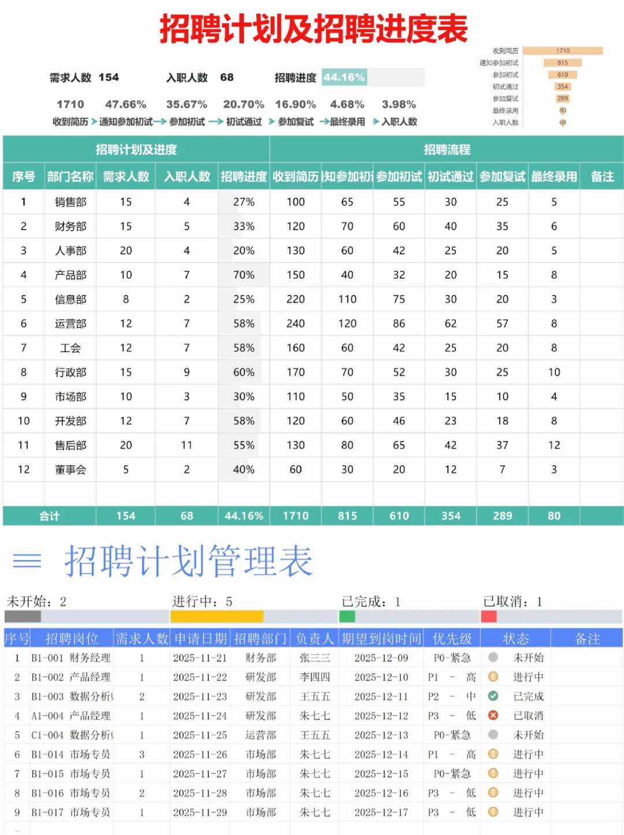Screen dimensions: 624x835
Task: Open the priority dropdown showing P0-紧急 for 财务经理
Action: point(451,657)
